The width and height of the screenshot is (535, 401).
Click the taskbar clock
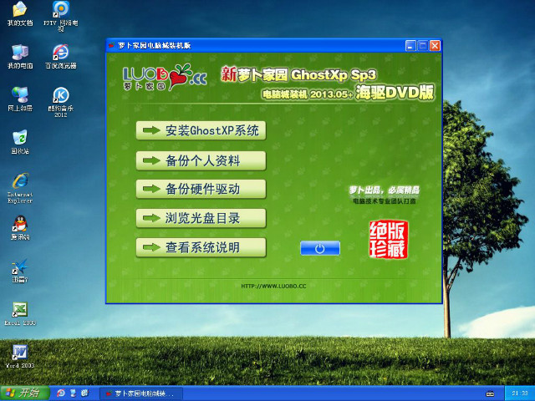[520, 393]
